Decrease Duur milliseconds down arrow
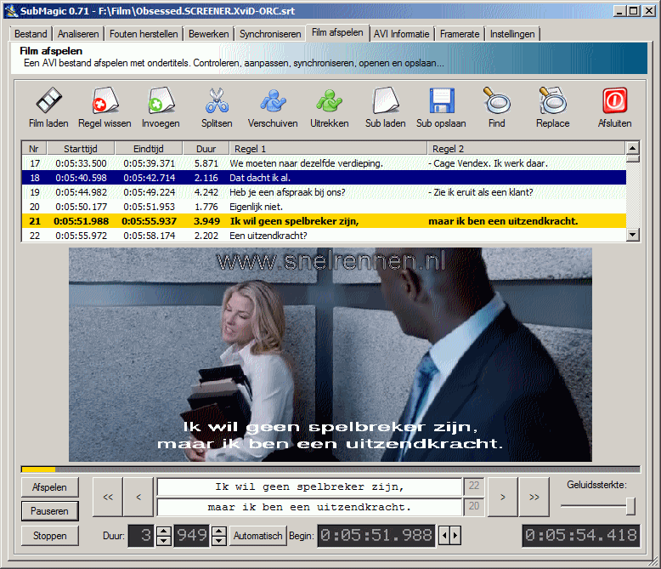This screenshot has width=661, height=569. click(x=219, y=541)
